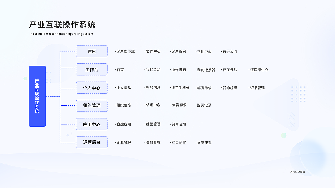This screenshot has height=188, width=335.
Task: Click 贸易合规 under 应用中心
Action: [178, 124]
